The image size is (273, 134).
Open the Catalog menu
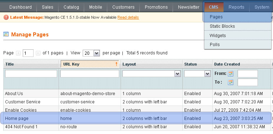[x=71, y=7]
